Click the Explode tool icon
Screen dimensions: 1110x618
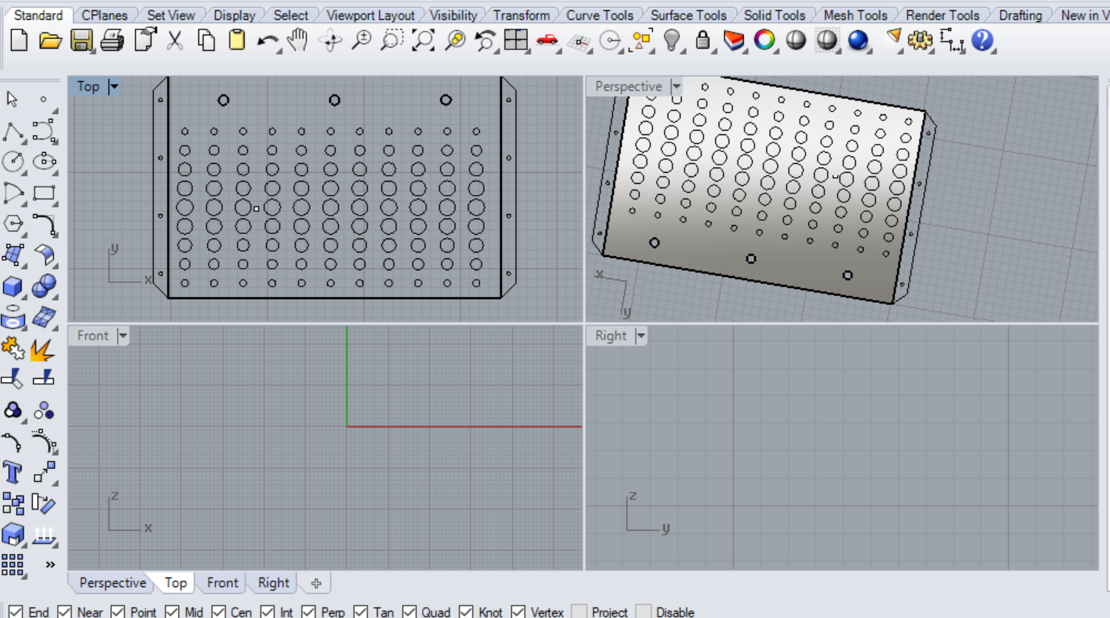pyautogui.click(x=42, y=349)
